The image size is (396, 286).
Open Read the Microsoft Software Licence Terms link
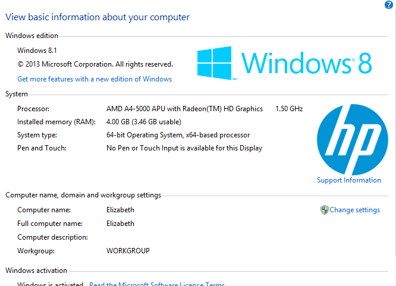tap(157, 284)
